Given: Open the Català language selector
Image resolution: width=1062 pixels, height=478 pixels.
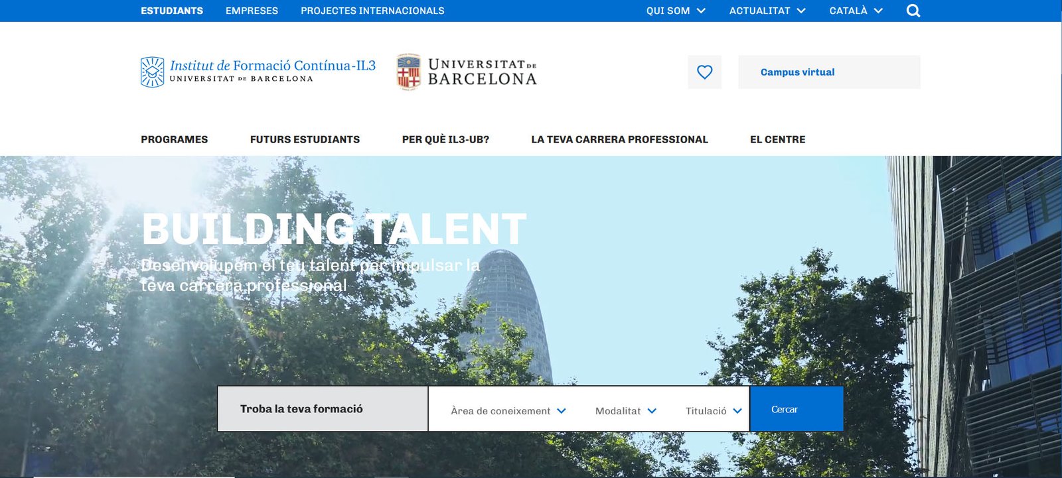Looking at the screenshot, I should [x=855, y=11].
